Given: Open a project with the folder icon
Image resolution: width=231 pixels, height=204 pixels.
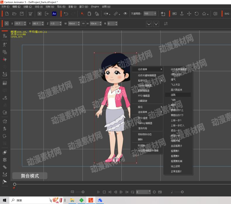Looking at the screenshot, I should point(14,14).
